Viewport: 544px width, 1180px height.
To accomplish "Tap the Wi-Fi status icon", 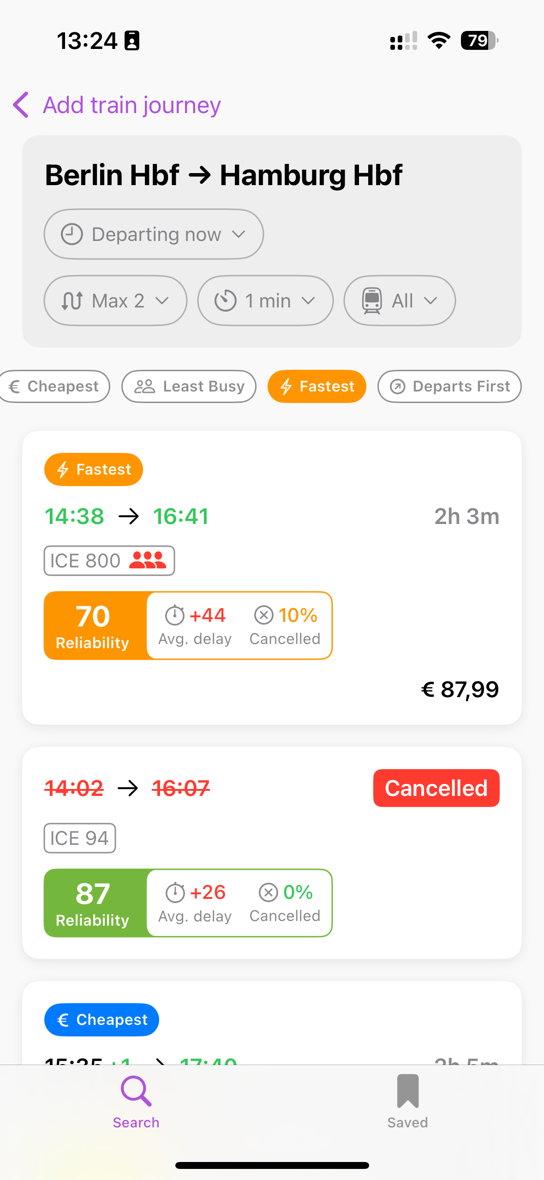I will [439, 41].
